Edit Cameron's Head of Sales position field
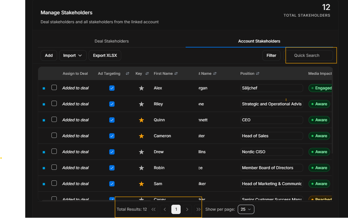 pos(272,136)
